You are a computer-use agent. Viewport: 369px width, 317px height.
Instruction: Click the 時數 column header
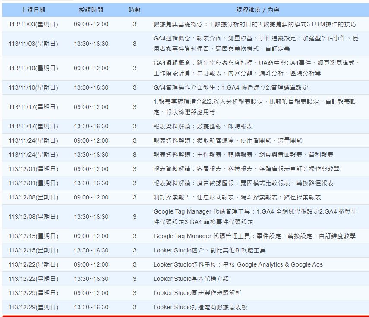134,10
